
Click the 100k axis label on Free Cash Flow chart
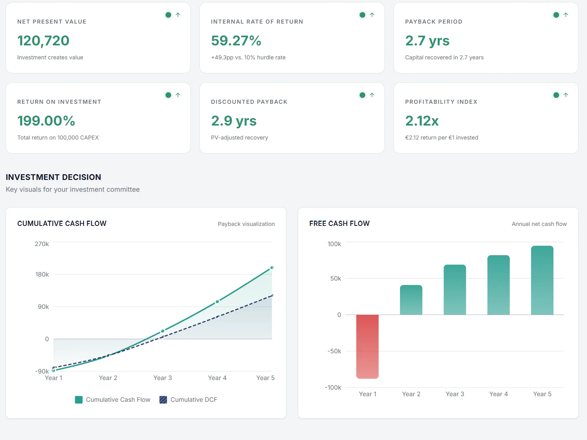click(334, 244)
